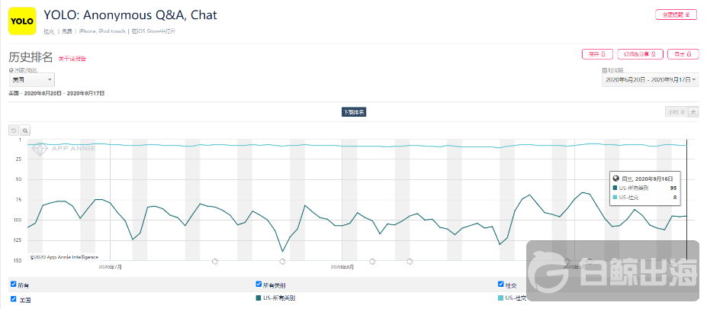This screenshot has width=707, height=309.
Task: Uncheck the 所有类别 checkbox
Action: [x=259, y=284]
